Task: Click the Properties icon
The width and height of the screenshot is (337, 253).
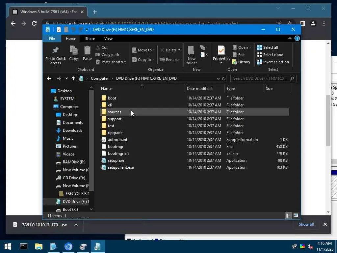Action: tap(221, 50)
